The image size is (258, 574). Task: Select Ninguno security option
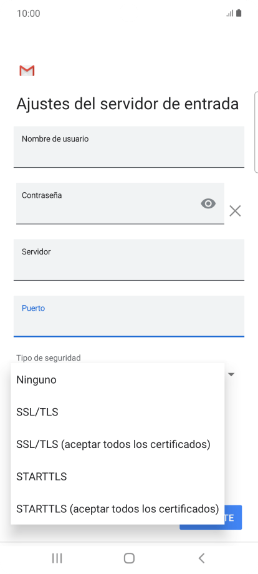tap(118, 379)
